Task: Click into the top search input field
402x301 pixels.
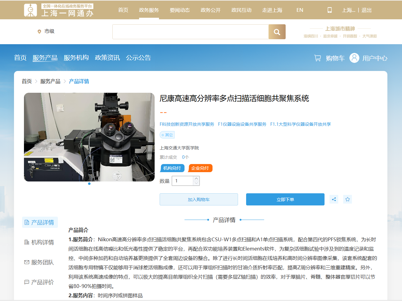Action: click(x=190, y=32)
